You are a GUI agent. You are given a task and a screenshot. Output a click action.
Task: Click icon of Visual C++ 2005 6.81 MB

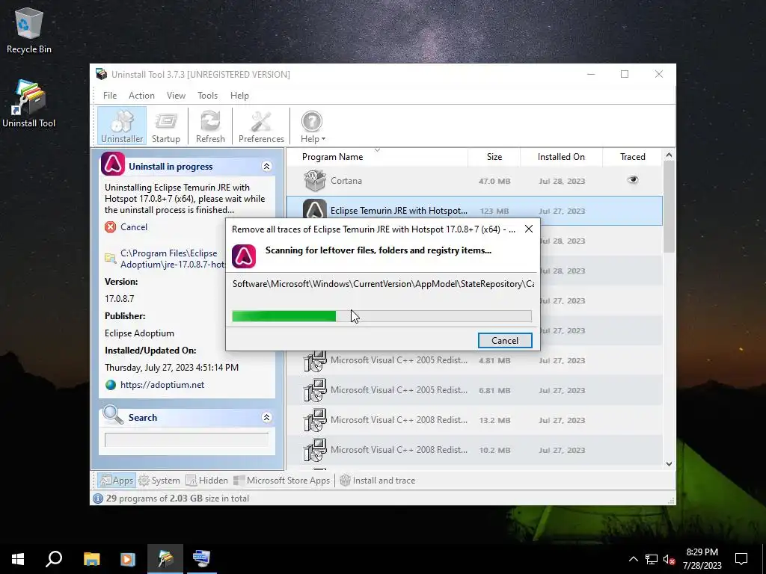[x=315, y=390]
